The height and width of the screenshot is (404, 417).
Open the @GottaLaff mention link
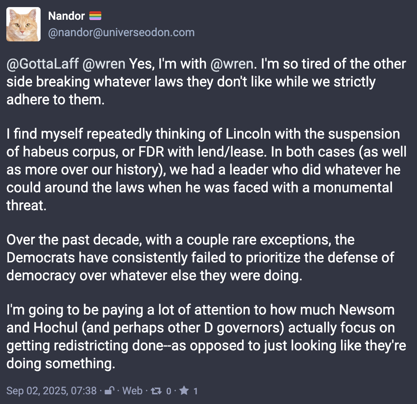pyautogui.click(x=42, y=64)
